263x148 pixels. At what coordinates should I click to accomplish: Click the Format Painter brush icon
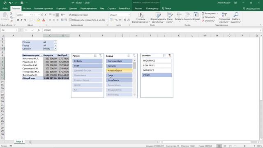12,21
